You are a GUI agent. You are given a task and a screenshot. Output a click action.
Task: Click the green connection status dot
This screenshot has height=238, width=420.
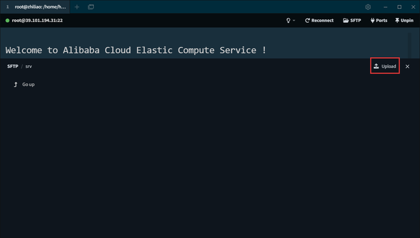tap(8, 20)
